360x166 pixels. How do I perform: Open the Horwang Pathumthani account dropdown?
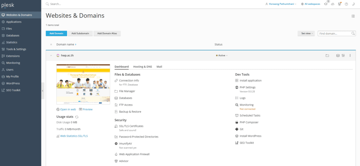281,4
